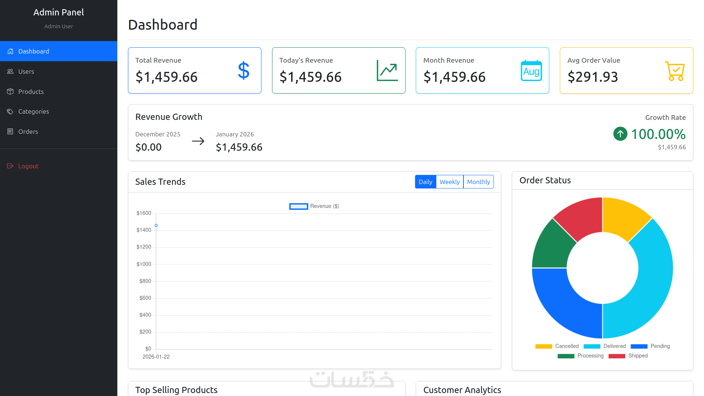Image resolution: width=704 pixels, height=396 pixels.
Task: Open the Products menu item
Action: [31, 92]
